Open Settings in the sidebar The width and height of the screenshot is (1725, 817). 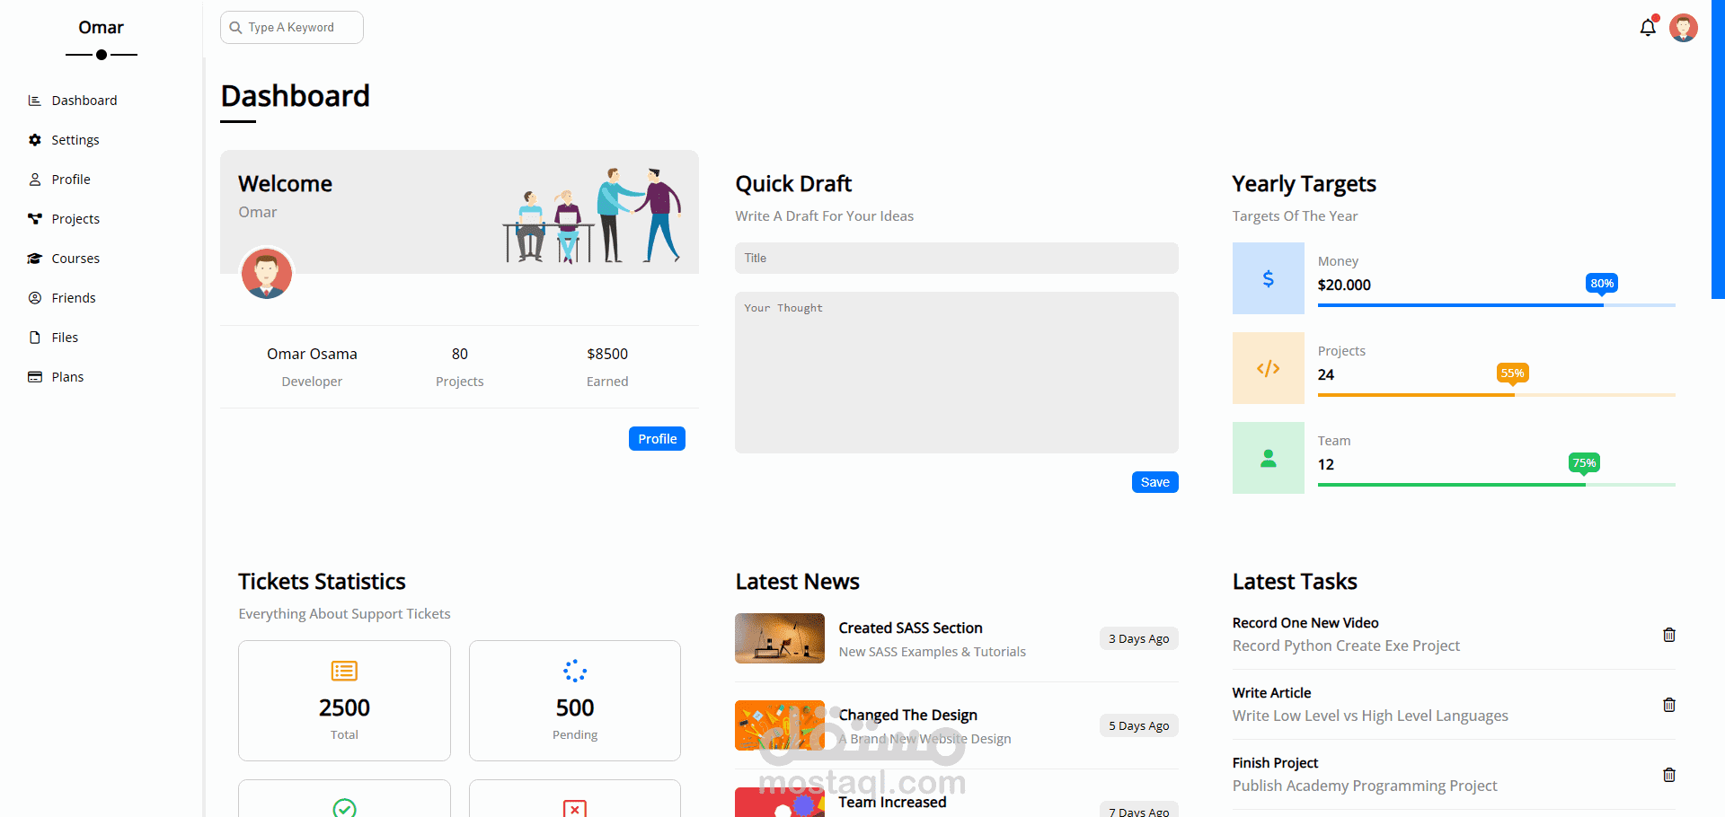[x=75, y=140]
